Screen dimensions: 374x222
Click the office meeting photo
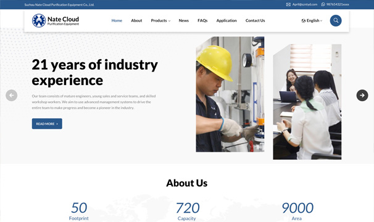[x=307, y=102]
